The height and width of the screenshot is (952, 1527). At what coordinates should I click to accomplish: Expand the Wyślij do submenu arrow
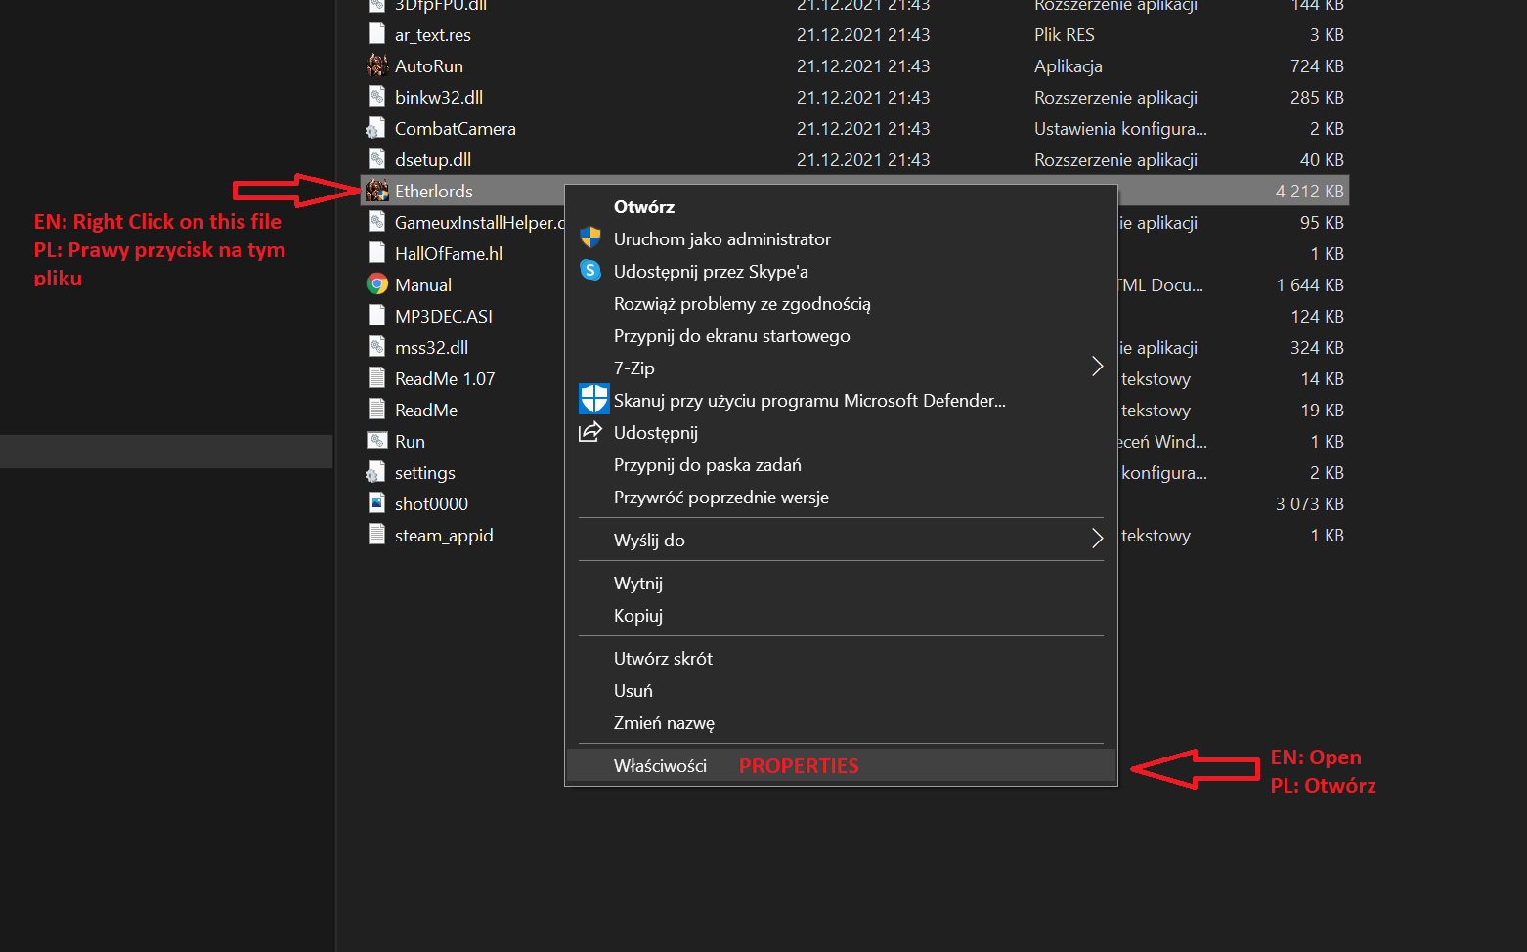click(x=1097, y=539)
